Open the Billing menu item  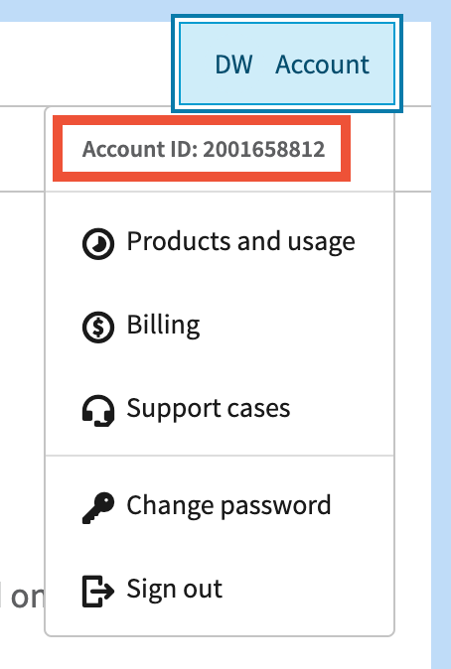(x=220, y=327)
